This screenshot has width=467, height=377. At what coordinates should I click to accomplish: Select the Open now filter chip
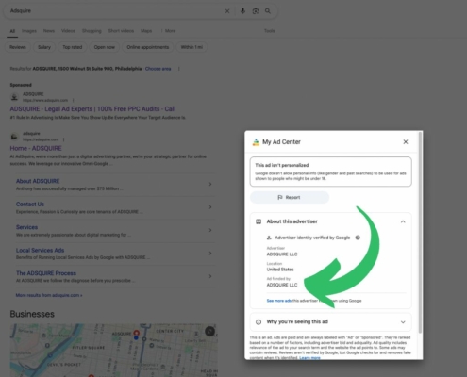(104, 47)
